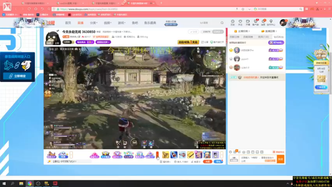Viewport: 332px width, 187px height.
Task: Expand 直播回看 section
Action: point(269,31)
